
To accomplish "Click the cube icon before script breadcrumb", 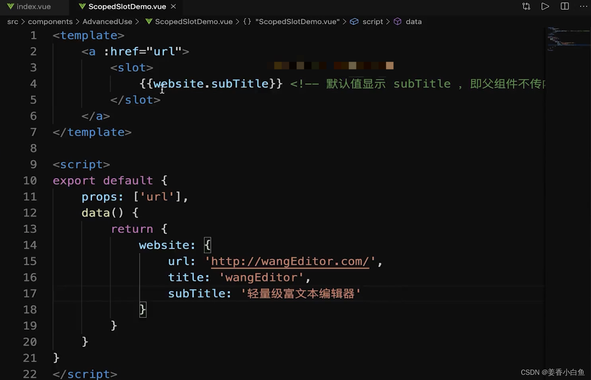I will (354, 22).
